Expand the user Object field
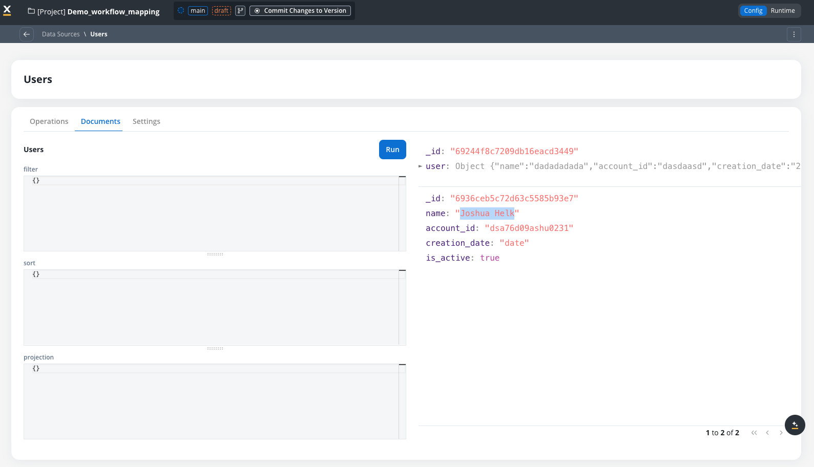The width and height of the screenshot is (814, 467). tap(421, 166)
